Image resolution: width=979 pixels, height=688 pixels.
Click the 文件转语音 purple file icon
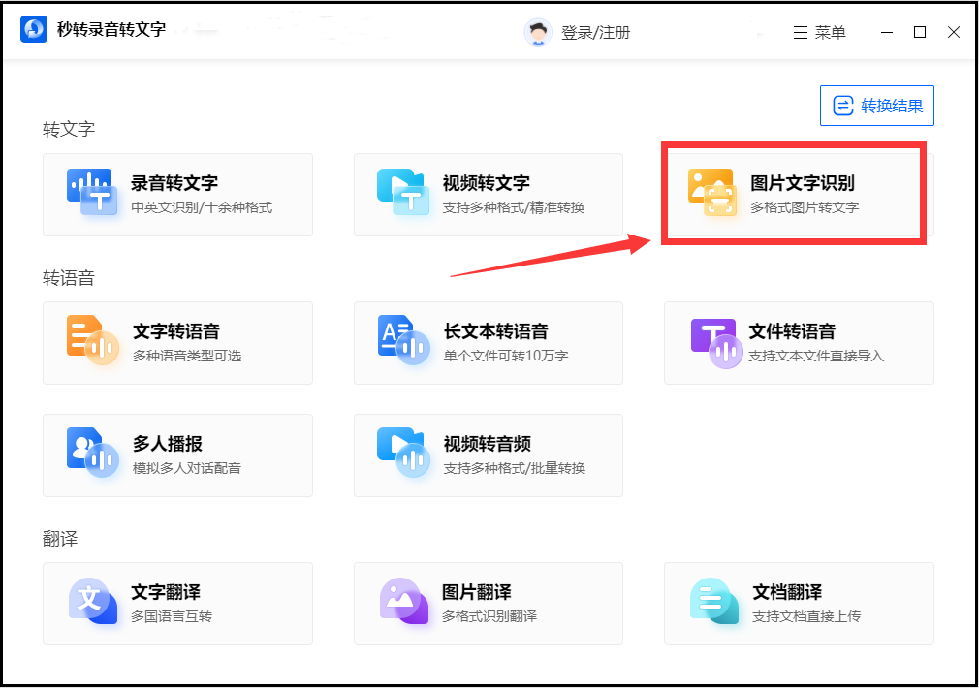716,343
